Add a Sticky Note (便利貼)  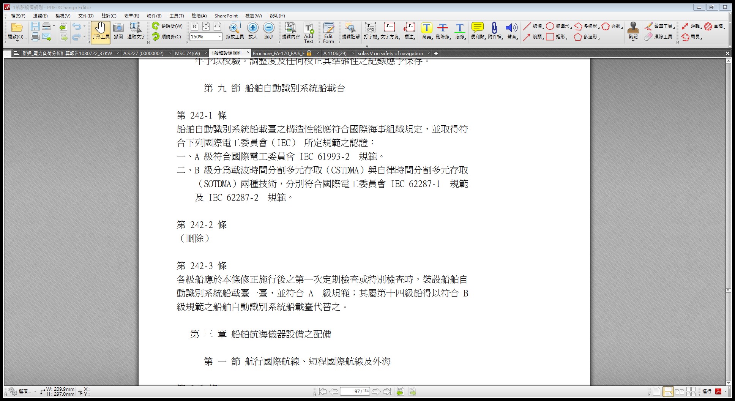coord(477,30)
